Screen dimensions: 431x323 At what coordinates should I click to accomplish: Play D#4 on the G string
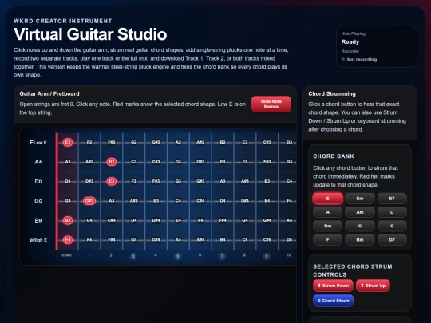pyautogui.click(x=245, y=201)
